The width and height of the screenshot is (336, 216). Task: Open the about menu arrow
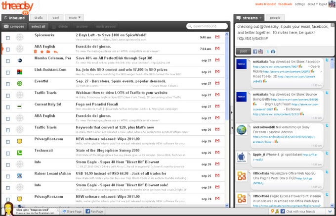click(x=317, y=4)
